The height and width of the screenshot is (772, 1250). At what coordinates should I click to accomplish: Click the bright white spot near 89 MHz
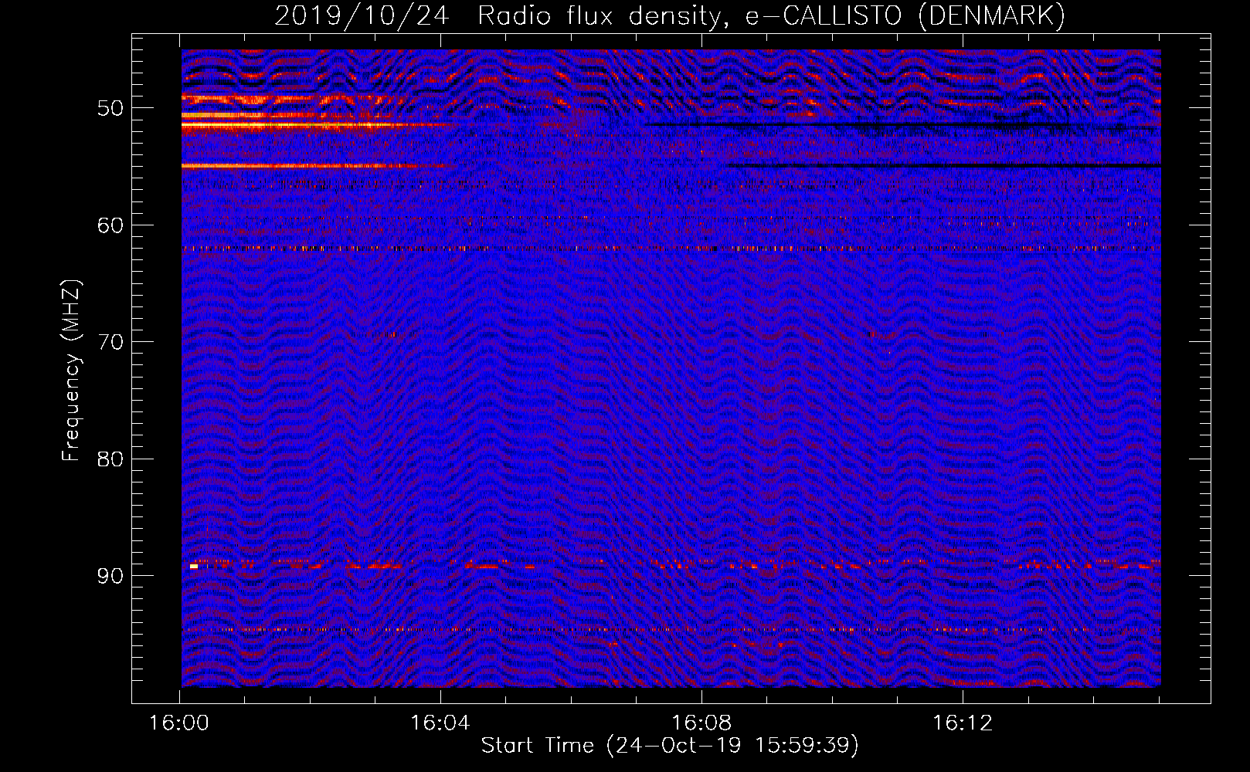194,567
